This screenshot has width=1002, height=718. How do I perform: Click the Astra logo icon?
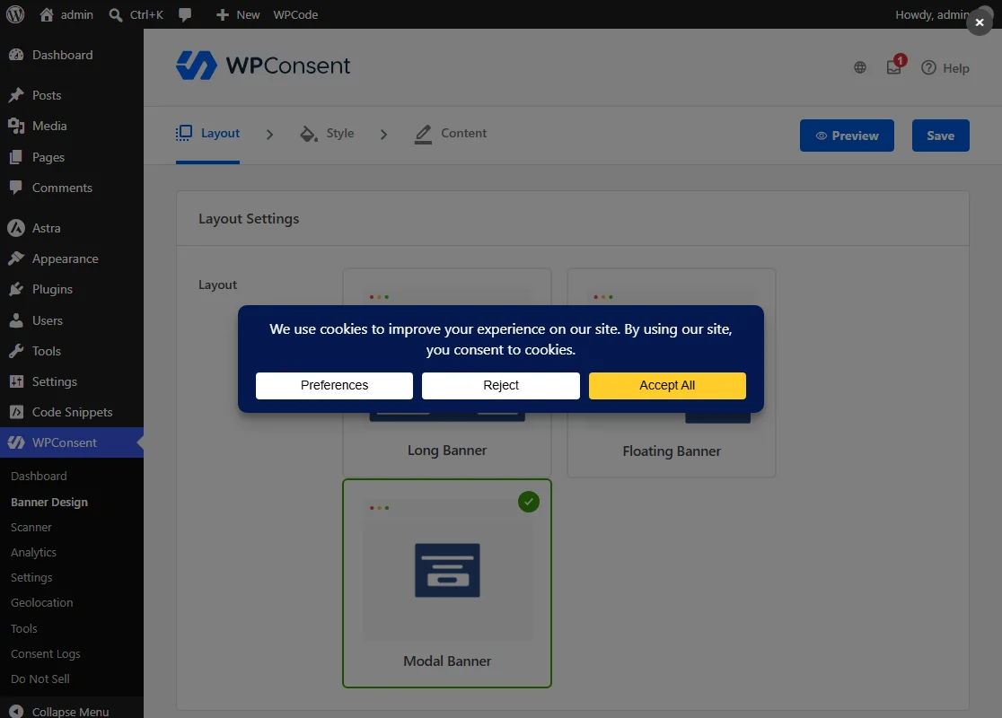[17, 228]
